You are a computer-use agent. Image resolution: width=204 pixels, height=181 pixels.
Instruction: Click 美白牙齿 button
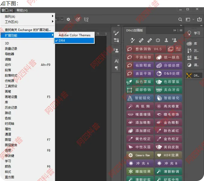168,90
